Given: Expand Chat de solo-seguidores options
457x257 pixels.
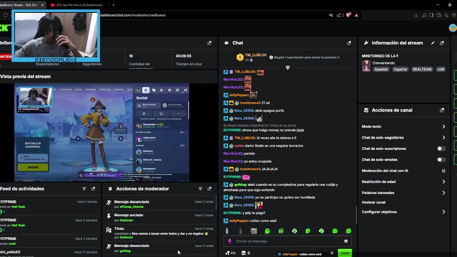Looking at the screenshot, I should tap(443, 137).
